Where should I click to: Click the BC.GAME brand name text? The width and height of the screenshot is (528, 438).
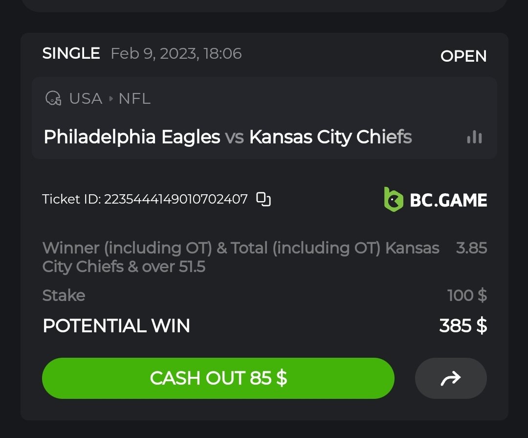coord(448,200)
